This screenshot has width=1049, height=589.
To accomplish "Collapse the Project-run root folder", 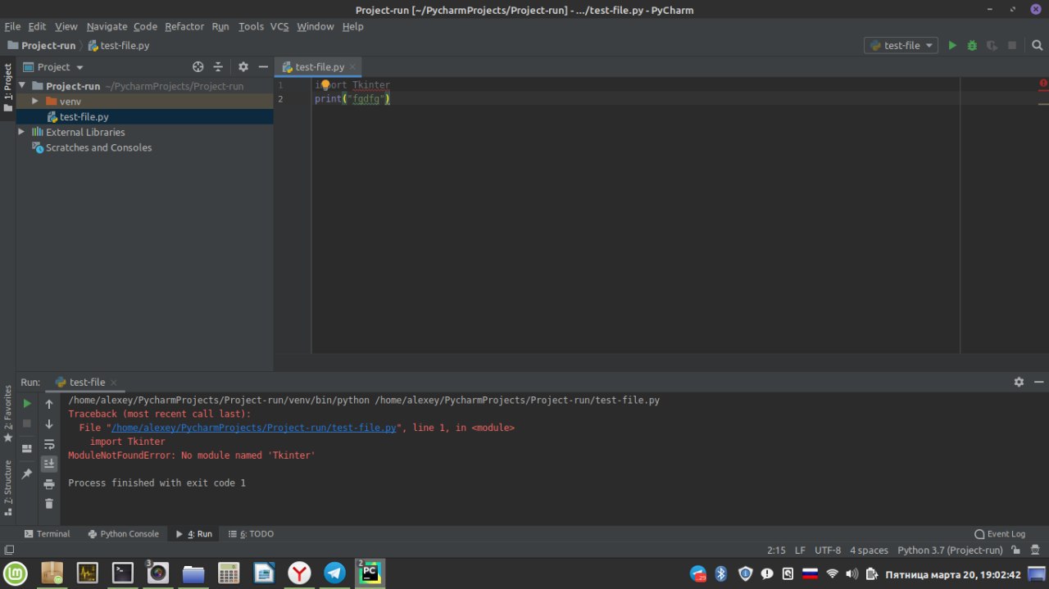I will pyautogui.click(x=22, y=86).
